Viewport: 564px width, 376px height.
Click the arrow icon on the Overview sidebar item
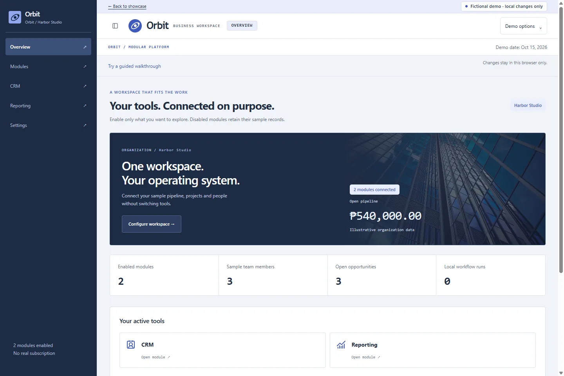[x=85, y=47]
